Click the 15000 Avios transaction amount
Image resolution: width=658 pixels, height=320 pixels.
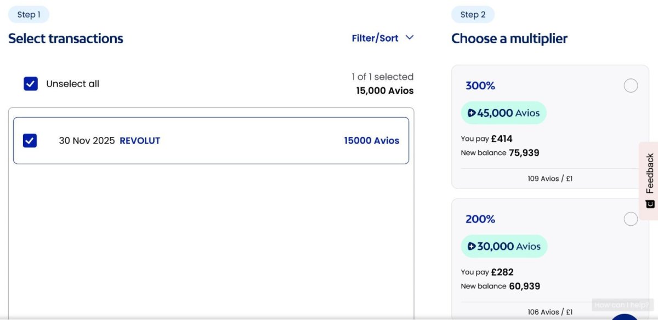click(x=371, y=141)
